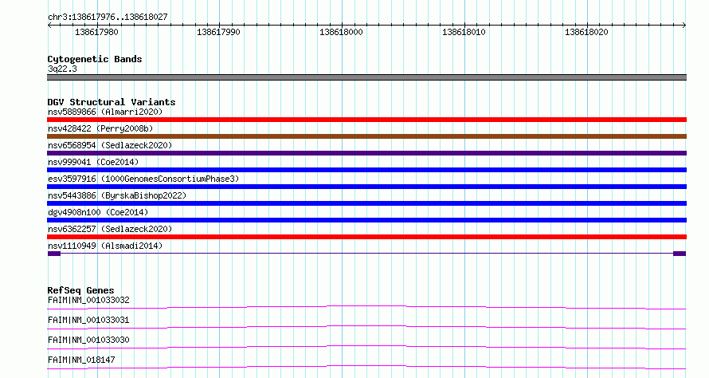Open gene FAIM|NM_001033031 label
709x378 pixels.
coord(88,320)
